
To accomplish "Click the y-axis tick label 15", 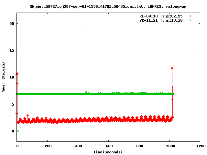I will [x=12, y=50].
